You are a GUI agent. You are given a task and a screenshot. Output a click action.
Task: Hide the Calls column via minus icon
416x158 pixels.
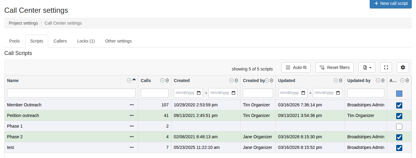tap(162, 81)
